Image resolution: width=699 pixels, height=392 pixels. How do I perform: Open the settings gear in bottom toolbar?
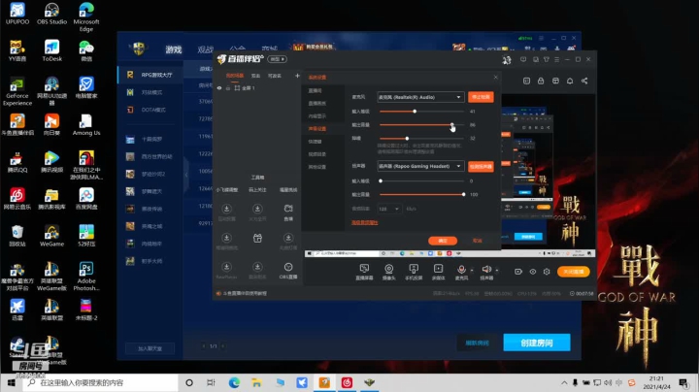point(547,272)
